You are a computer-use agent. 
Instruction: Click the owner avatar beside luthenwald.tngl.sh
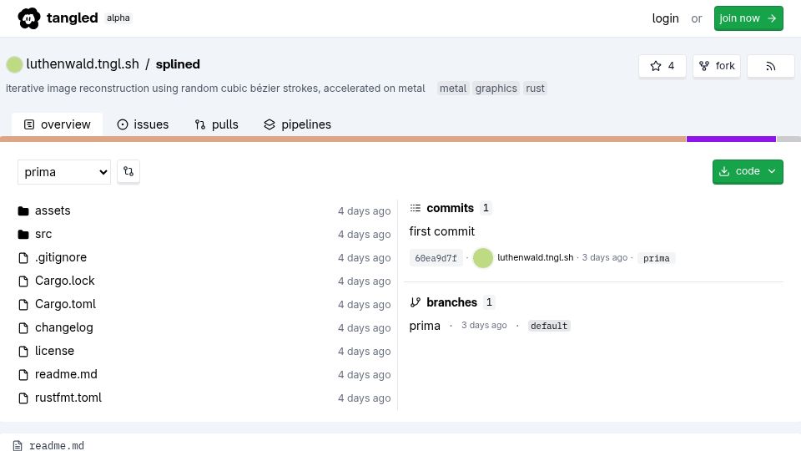pyautogui.click(x=14, y=64)
